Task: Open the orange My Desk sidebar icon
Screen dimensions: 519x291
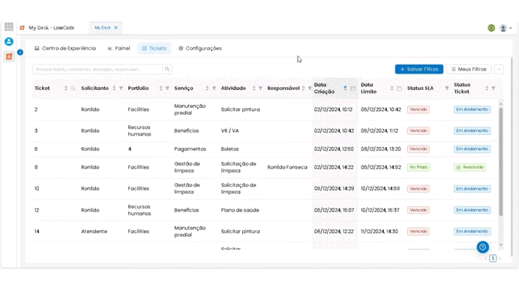Action: click(x=9, y=56)
